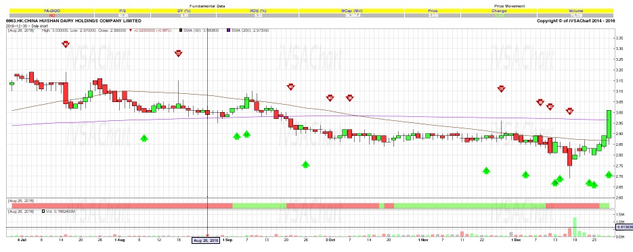
Task: Click the boxed 0.613636 volume crosshair value
Action: [x=624, y=228]
